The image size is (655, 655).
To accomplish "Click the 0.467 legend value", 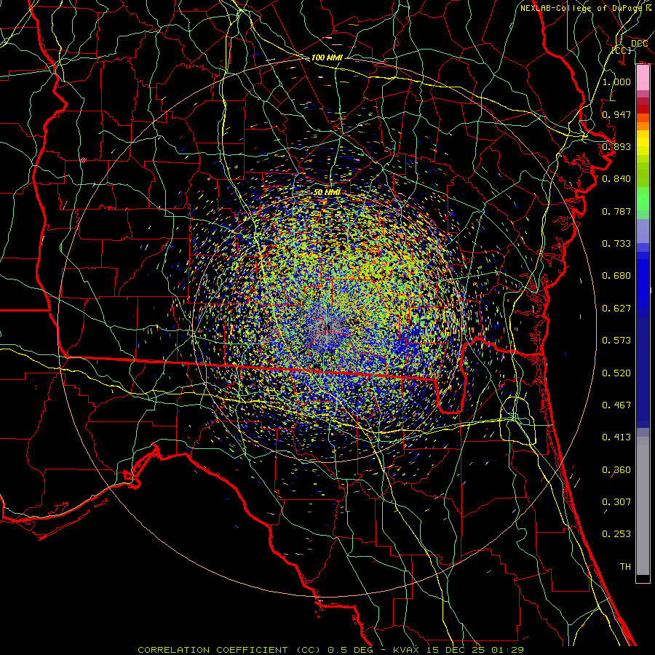I will (616, 405).
